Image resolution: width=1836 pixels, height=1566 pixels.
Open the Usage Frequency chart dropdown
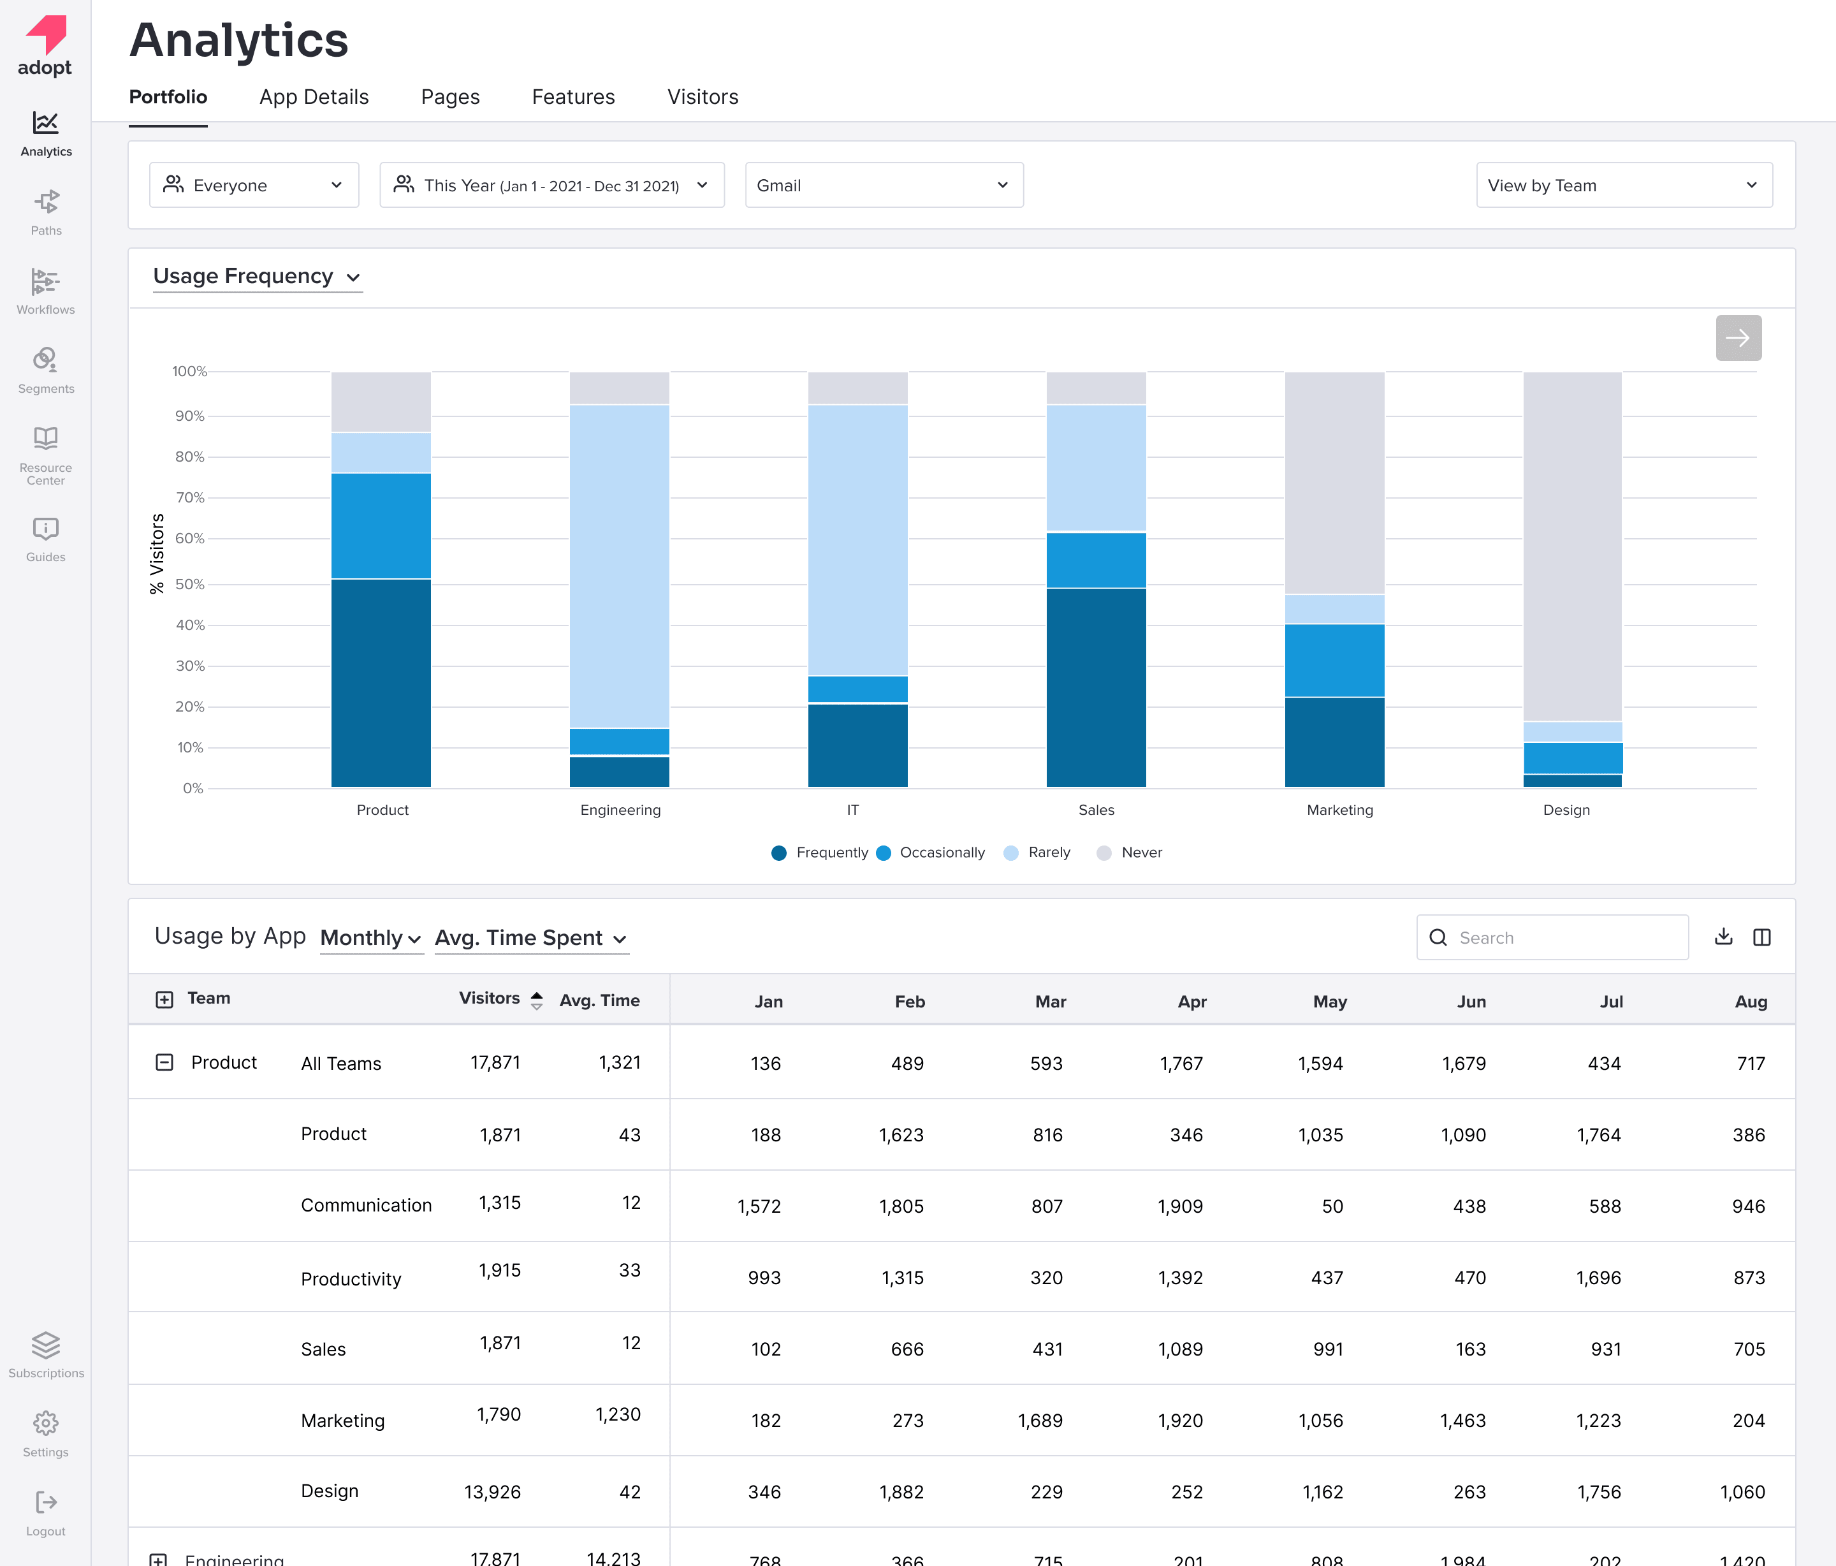coord(257,277)
